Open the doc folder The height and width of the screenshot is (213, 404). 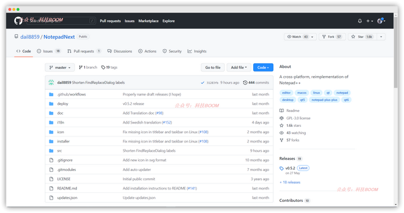[x=60, y=113]
